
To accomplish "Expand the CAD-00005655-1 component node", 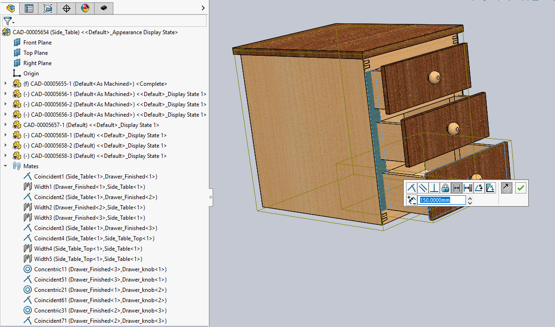I will [x=6, y=84].
